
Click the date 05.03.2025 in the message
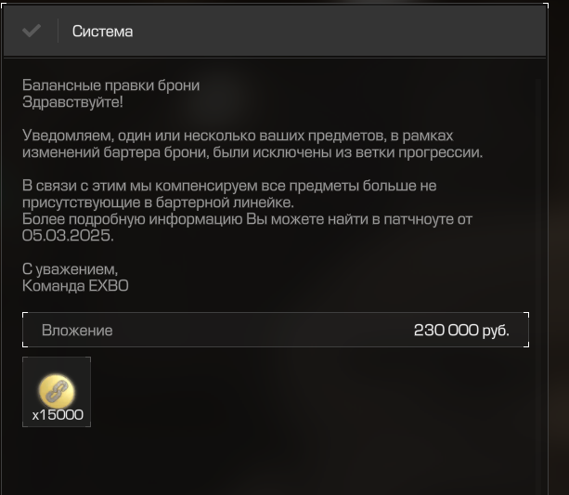[x=68, y=236]
